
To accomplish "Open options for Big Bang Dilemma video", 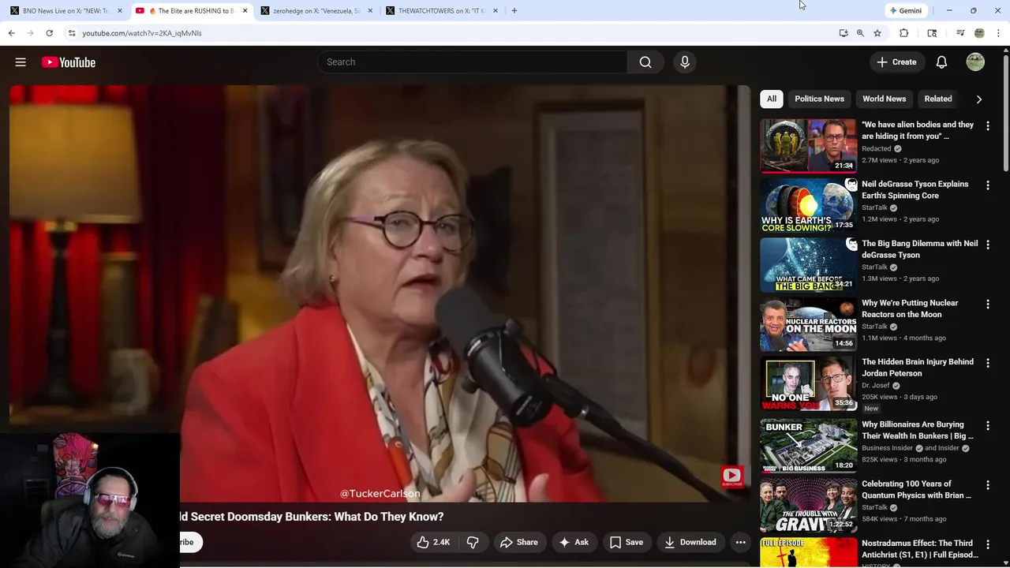I will point(987,245).
